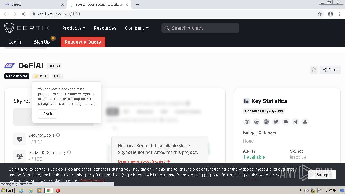Accept the cookie notice

tap(322, 175)
